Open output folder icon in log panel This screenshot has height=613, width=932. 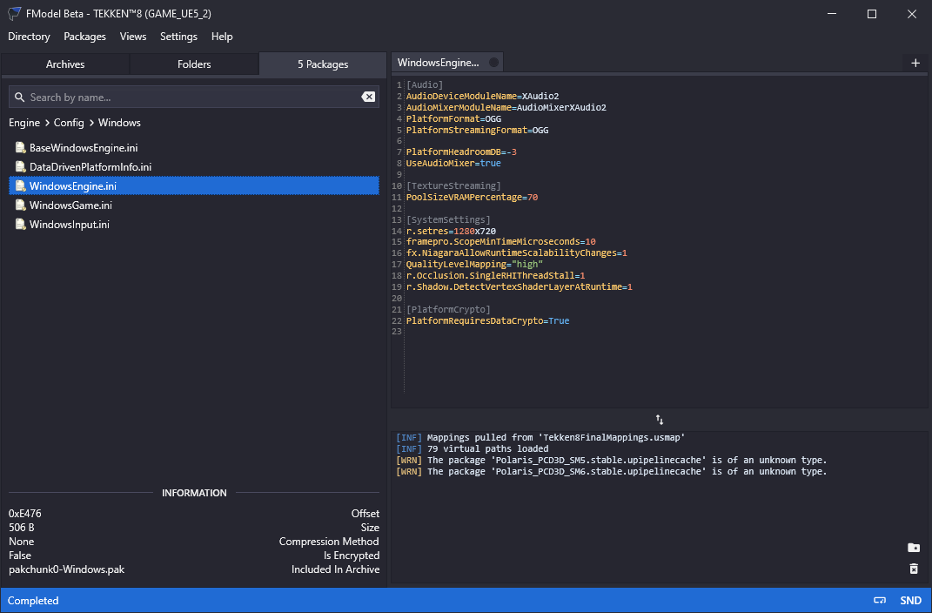tap(914, 548)
